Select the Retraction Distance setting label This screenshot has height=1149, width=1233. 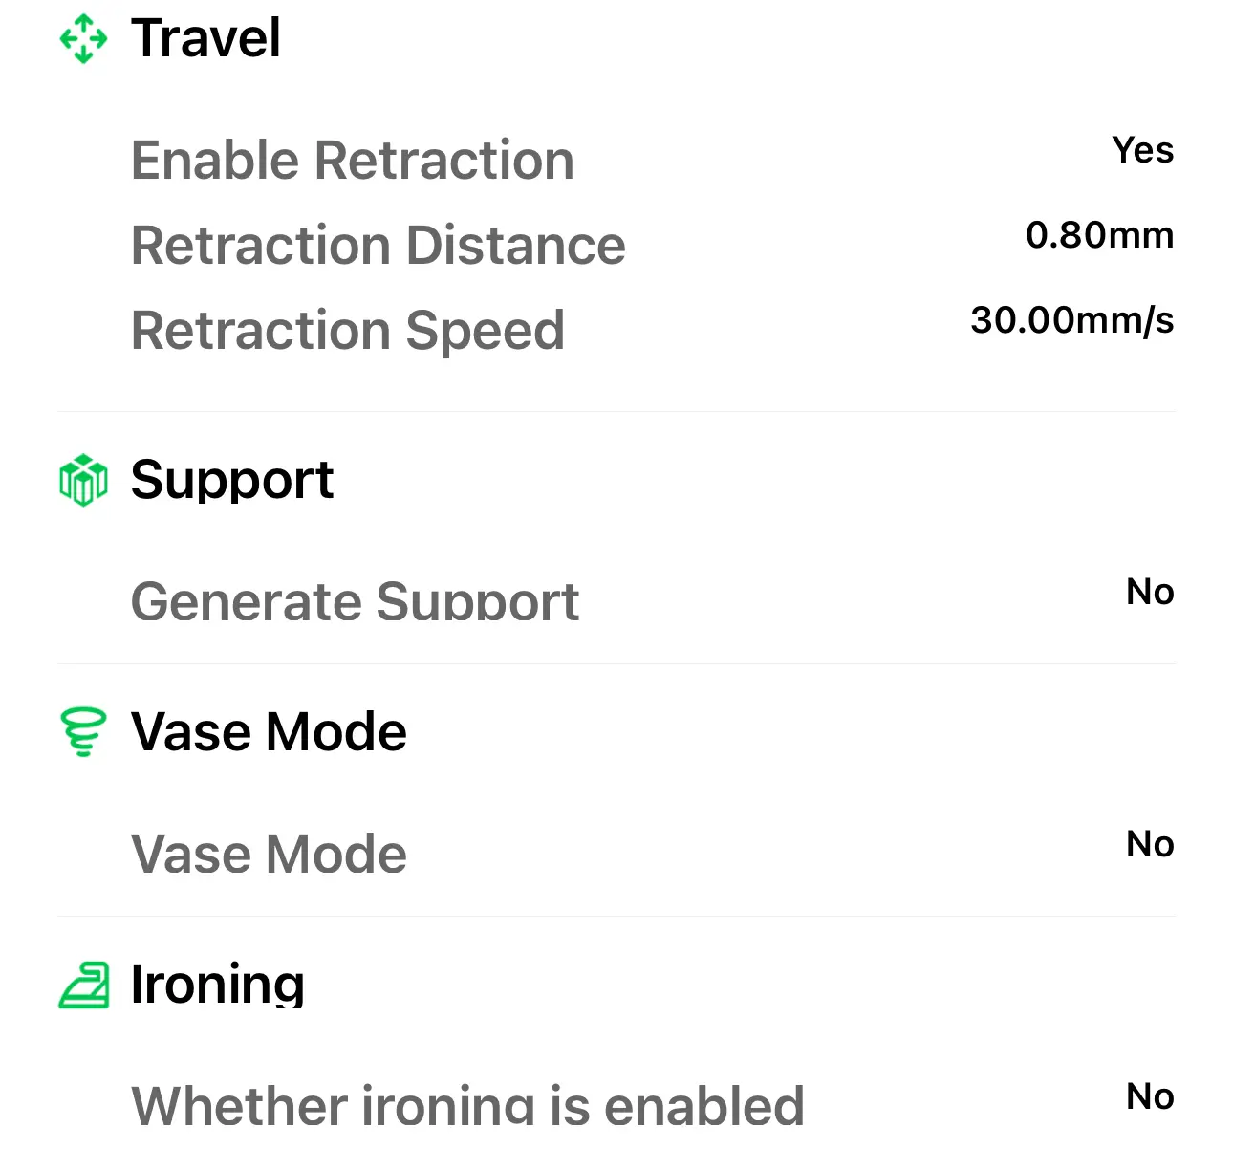click(x=379, y=245)
